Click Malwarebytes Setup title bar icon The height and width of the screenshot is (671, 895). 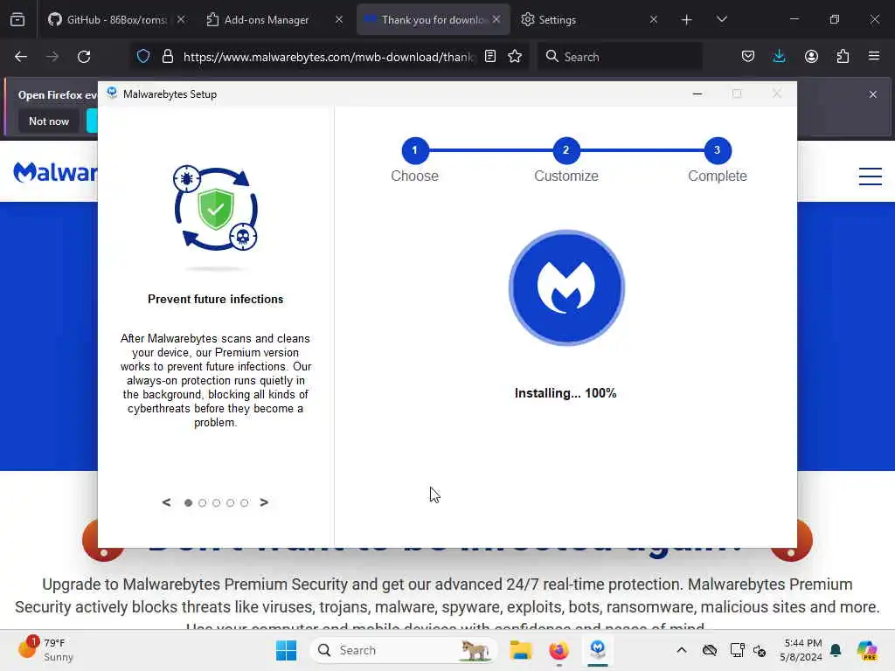[112, 93]
